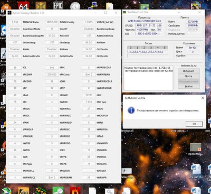Viewport: 211px width, 194px height.
Task: Click the Выйти button in TestMem5
Action: pyautogui.click(x=188, y=86)
